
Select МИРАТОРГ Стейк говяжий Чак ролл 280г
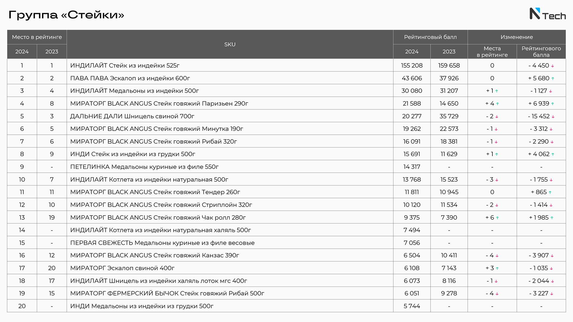(x=158, y=217)
